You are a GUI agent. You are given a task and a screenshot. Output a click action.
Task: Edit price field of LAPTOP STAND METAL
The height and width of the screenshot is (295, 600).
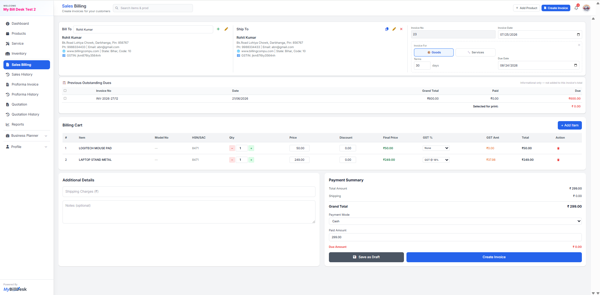300,160
